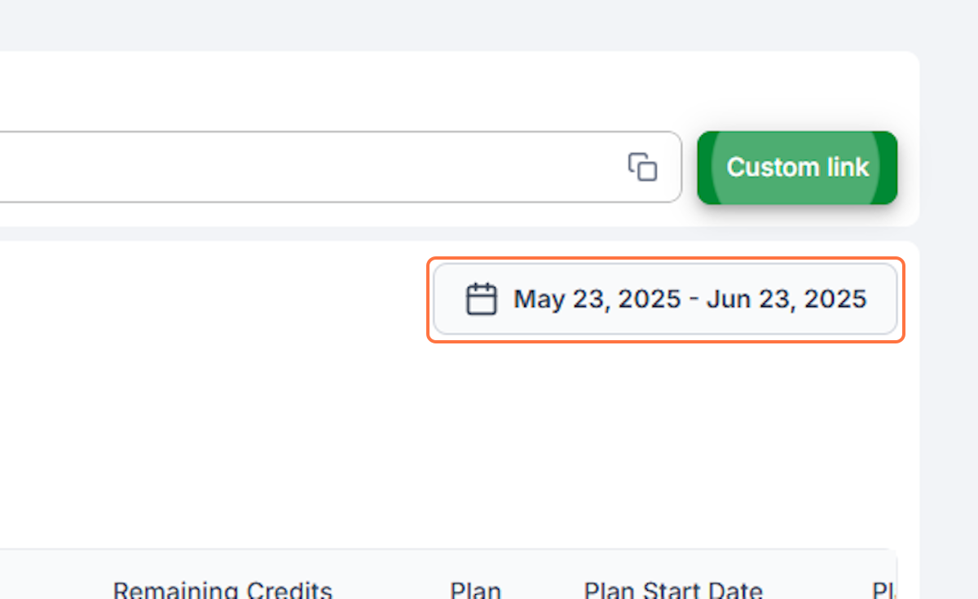Viewport: 978px width, 599px height.
Task: Copy the referral link to clipboard
Action: click(x=642, y=167)
